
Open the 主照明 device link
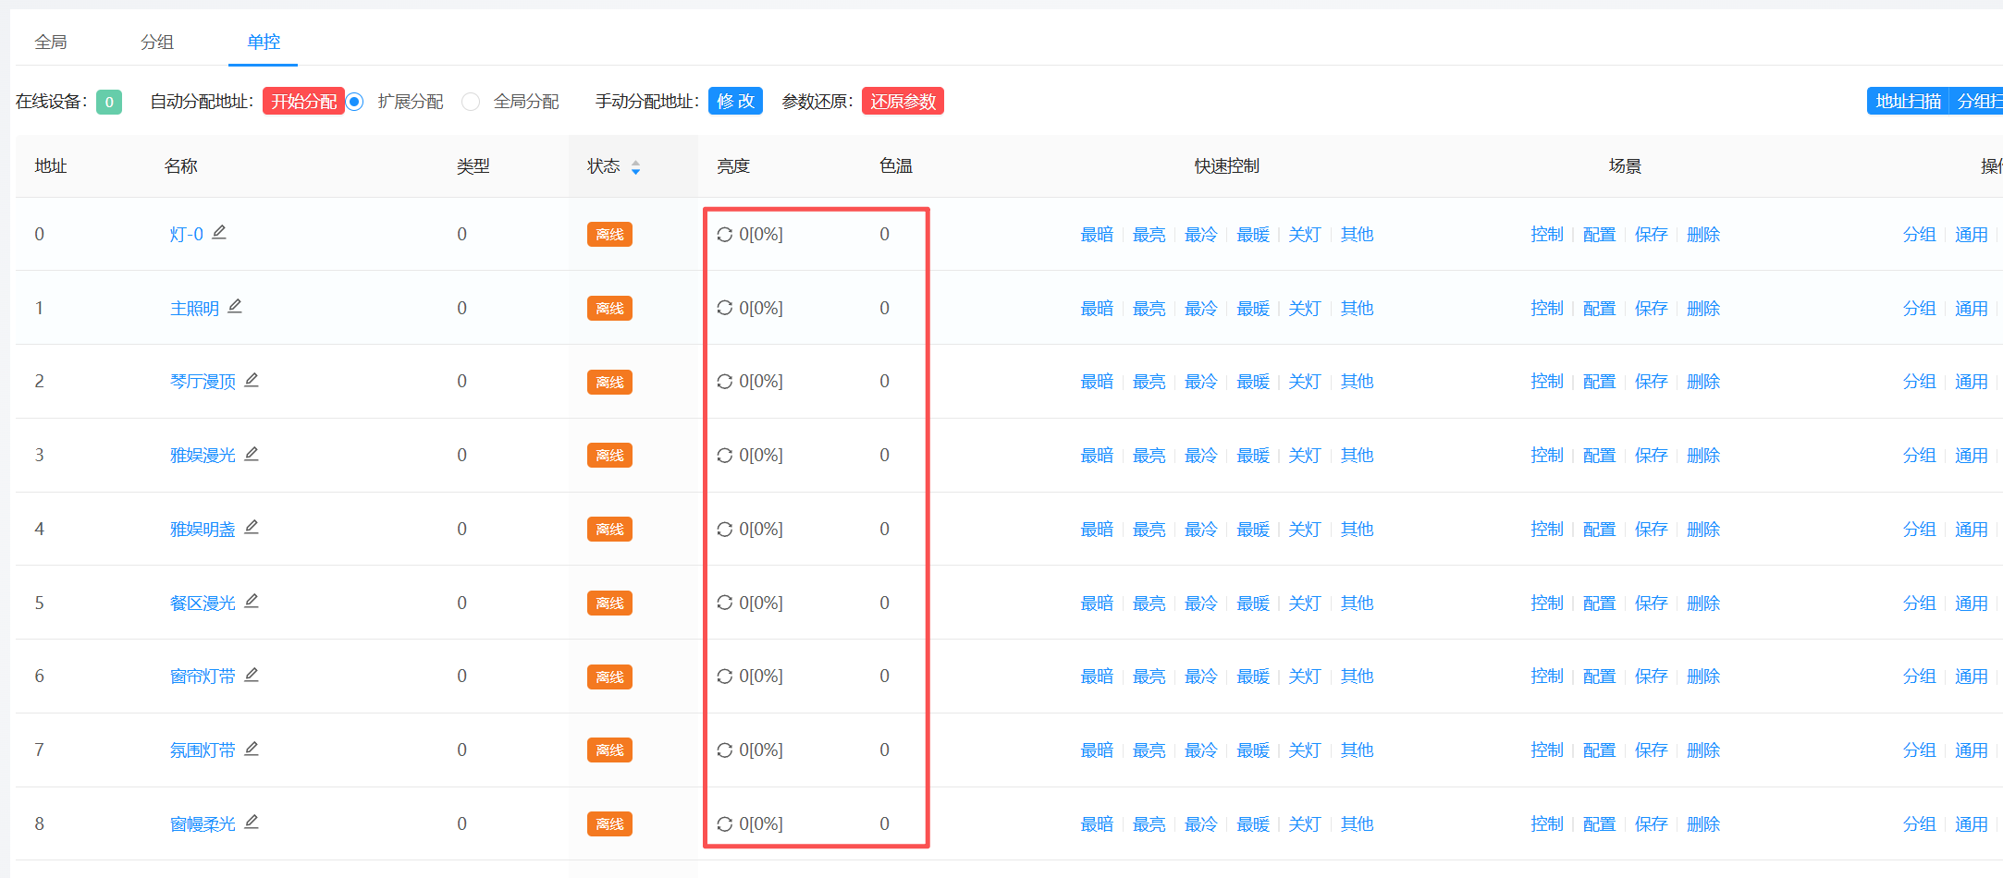[194, 309]
